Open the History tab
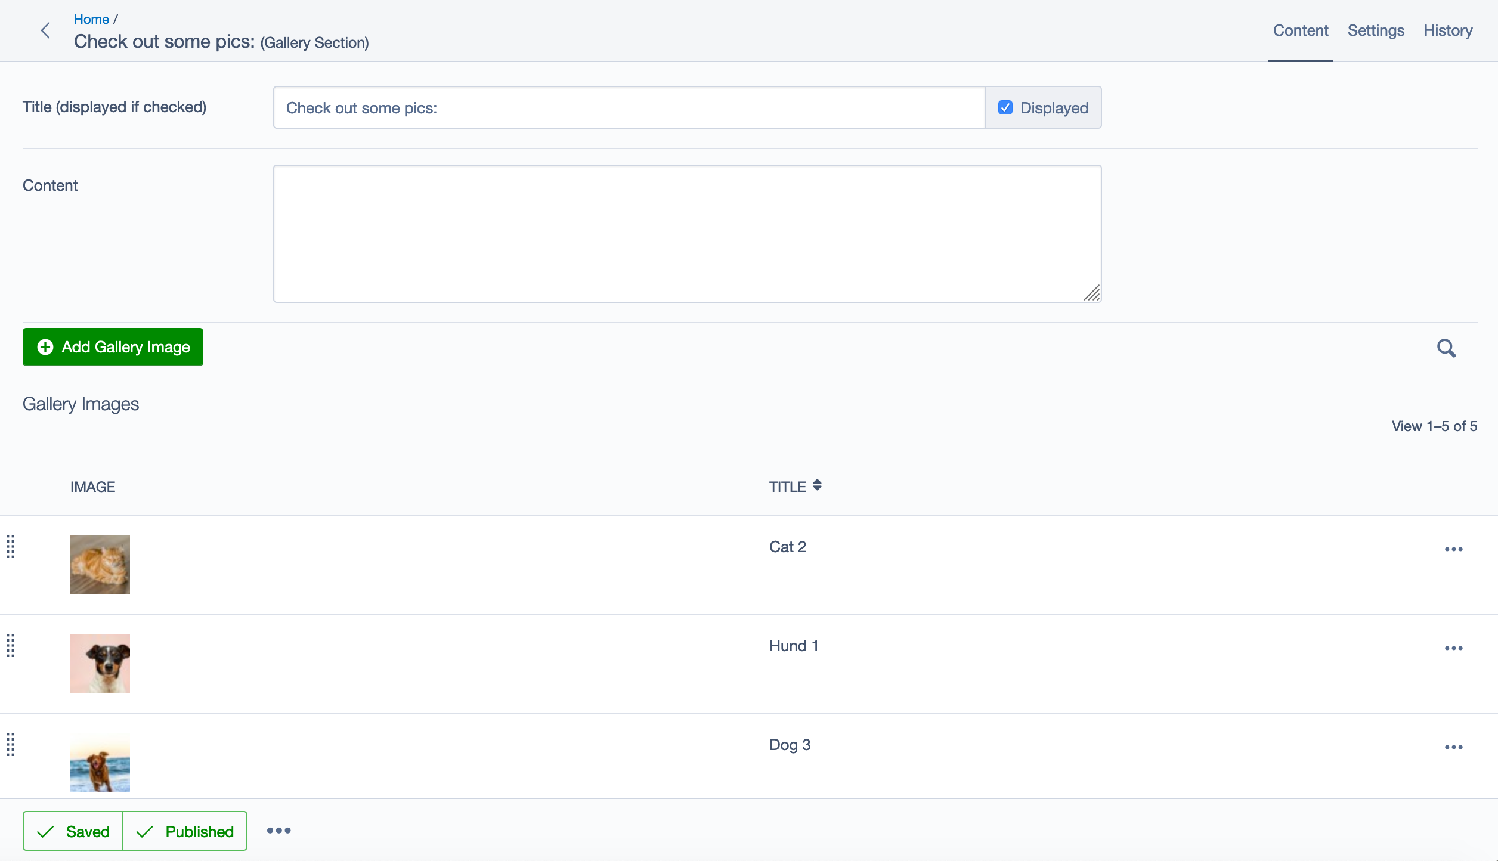1498x861 pixels. click(x=1448, y=30)
